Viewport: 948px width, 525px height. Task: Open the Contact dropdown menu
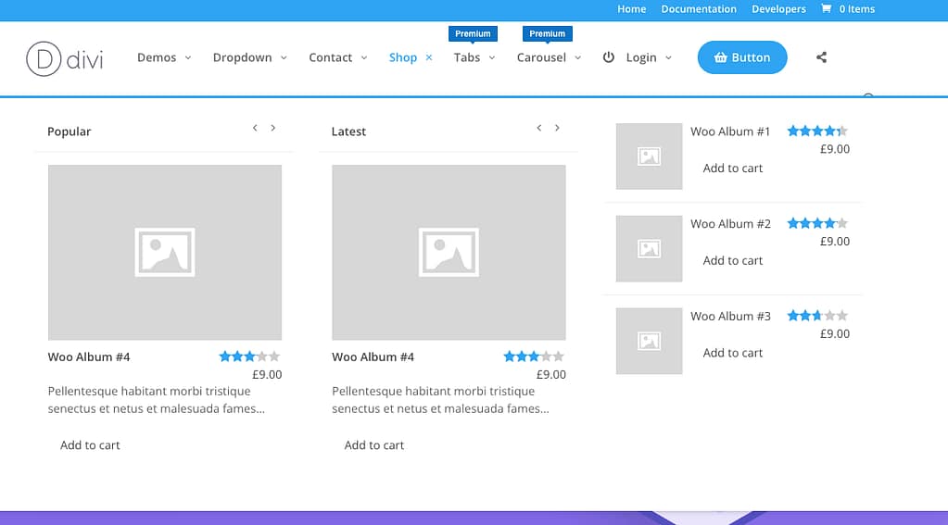(x=337, y=57)
